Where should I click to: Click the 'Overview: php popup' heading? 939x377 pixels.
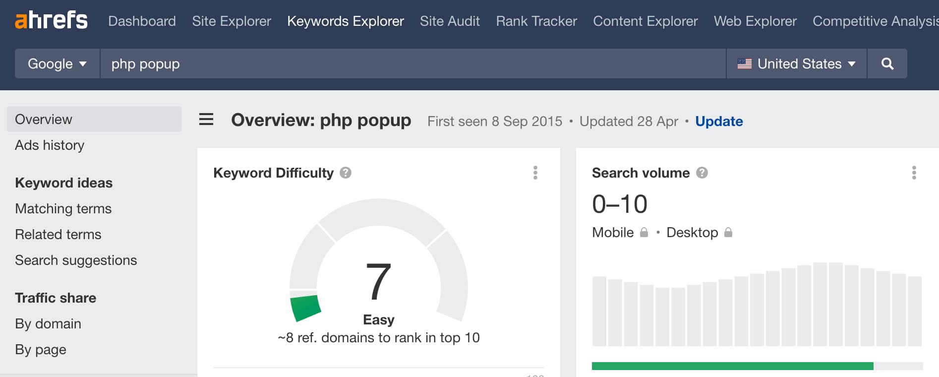tap(321, 120)
